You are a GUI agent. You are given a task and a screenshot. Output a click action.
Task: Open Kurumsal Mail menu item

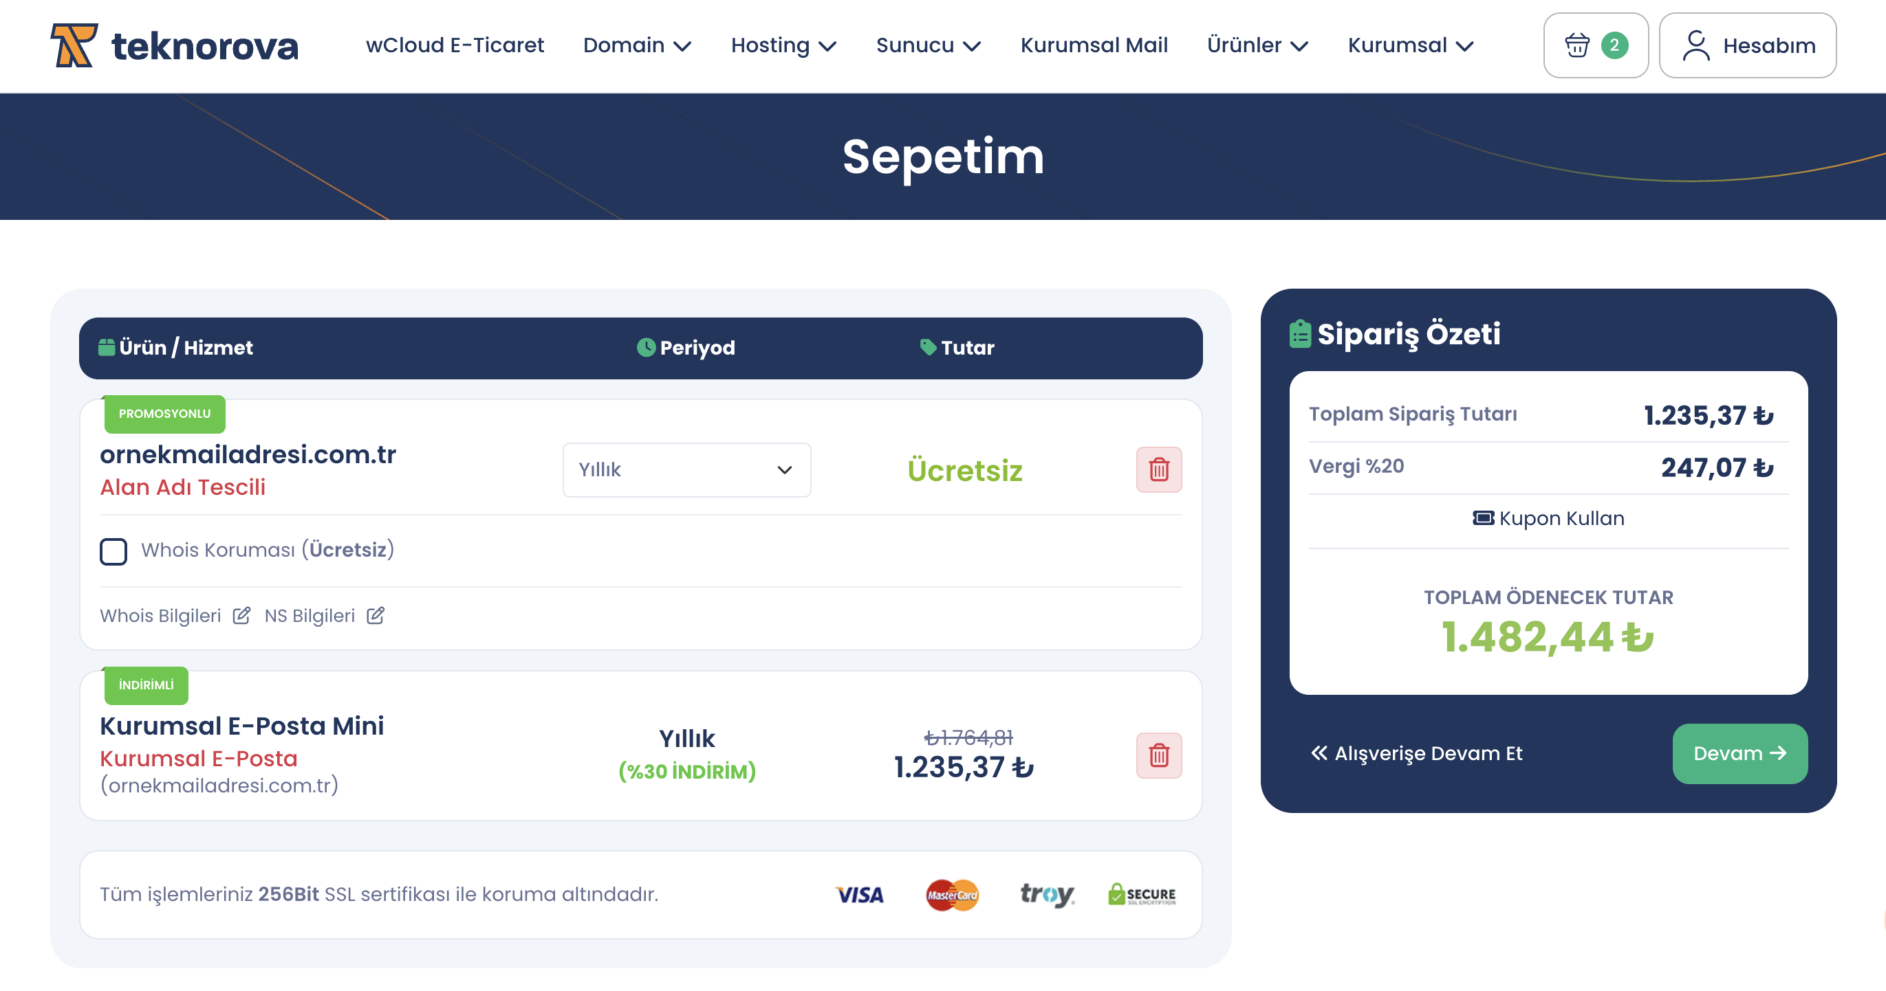click(x=1094, y=45)
